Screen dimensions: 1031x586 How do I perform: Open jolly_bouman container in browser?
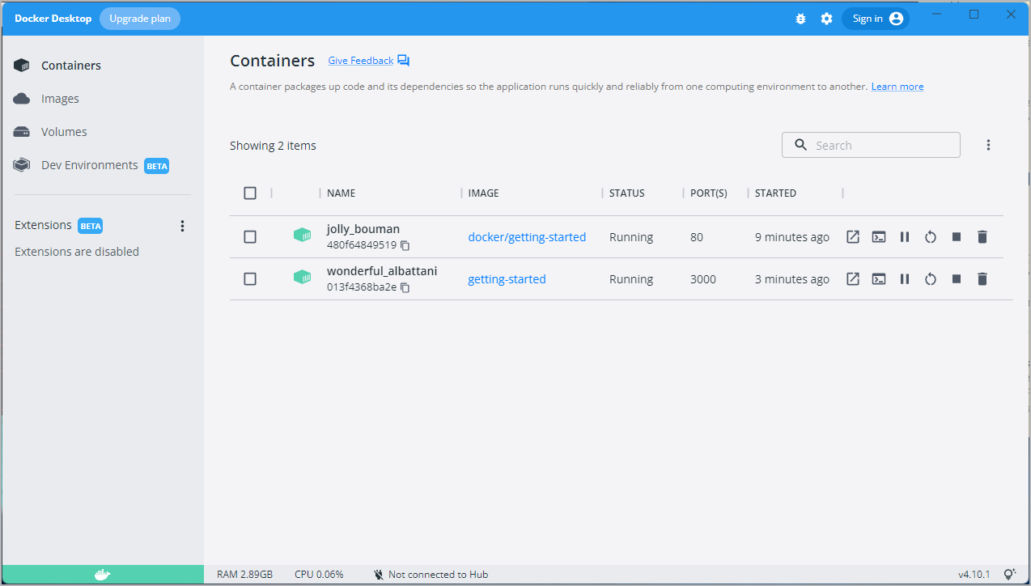852,237
